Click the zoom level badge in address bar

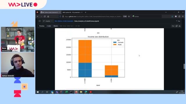pyautogui.click(x=125, y=16)
